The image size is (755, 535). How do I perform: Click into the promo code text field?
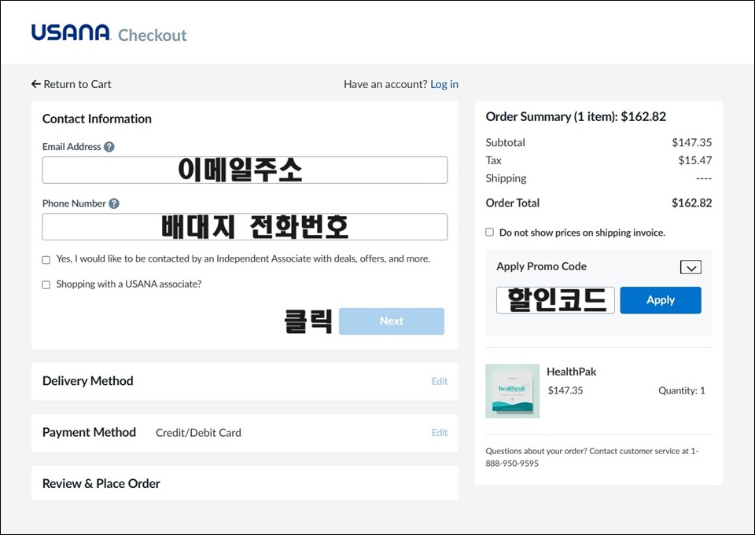click(x=555, y=300)
